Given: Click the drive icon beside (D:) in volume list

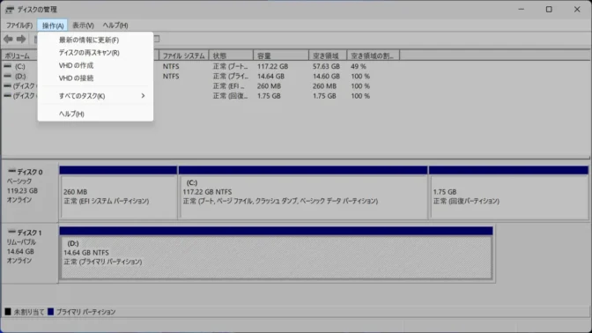Looking at the screenshot, I should point(8,76).
